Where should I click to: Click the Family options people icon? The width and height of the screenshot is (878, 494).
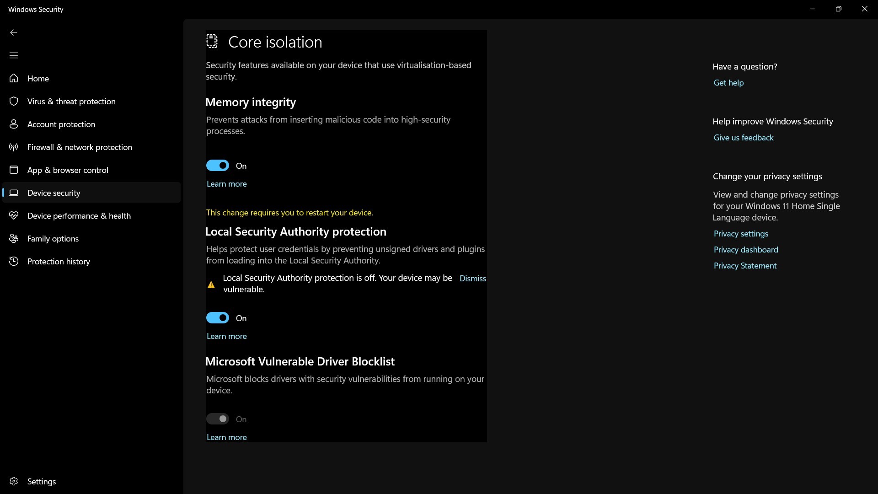point(14,238)
